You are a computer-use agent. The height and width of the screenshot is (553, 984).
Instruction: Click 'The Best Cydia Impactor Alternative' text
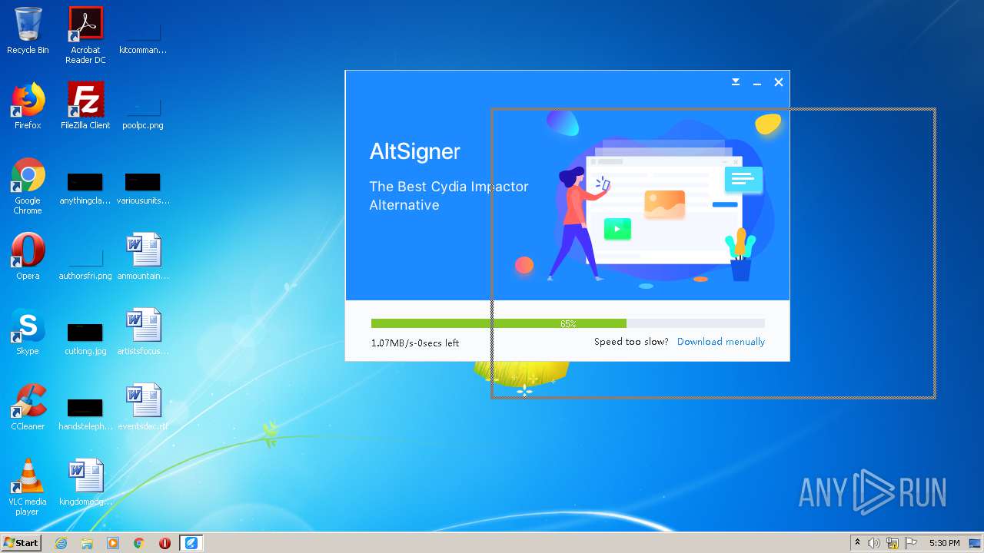pyautogui.click(x=449, y=196)
